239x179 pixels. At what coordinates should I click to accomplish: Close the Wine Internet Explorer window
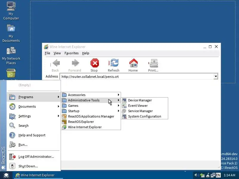216,47
